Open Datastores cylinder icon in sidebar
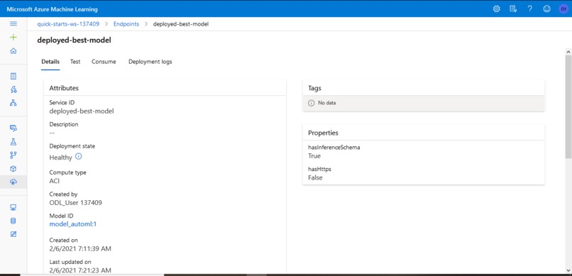 (13, 221)
